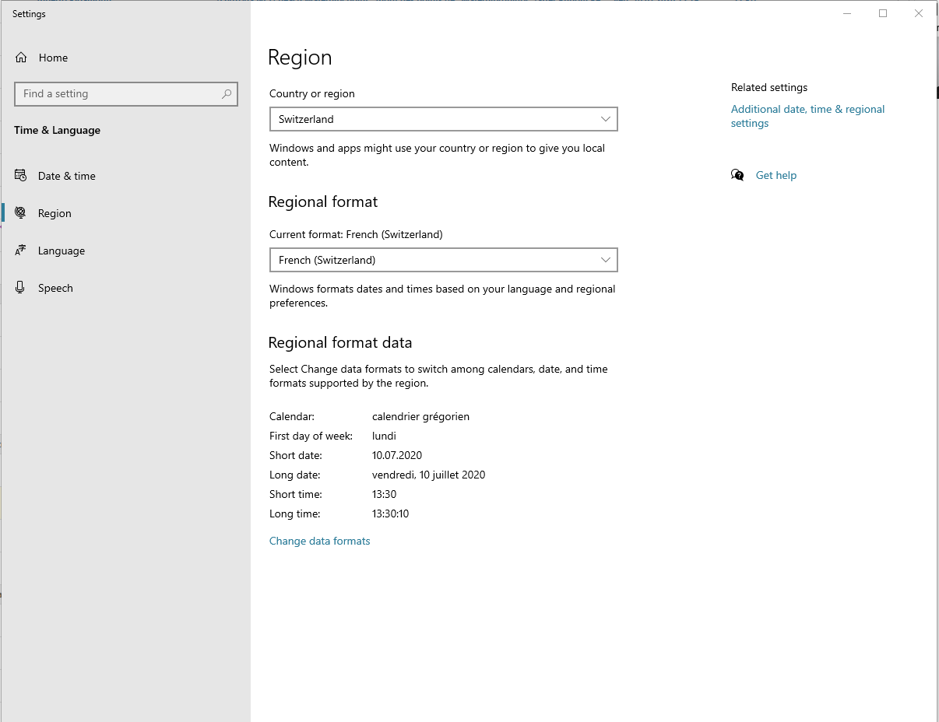The image size is (939, 722).
Task: Click the Home icon in sidebar
Action: [x=21, y=58]
